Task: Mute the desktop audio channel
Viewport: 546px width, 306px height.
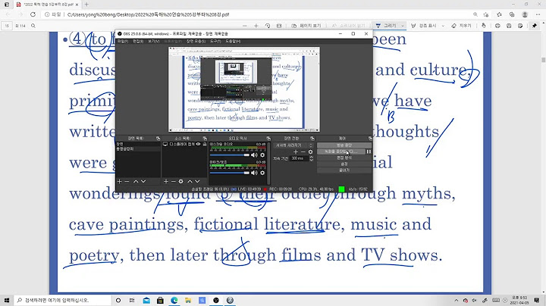Action: click(x=254, y=155)
